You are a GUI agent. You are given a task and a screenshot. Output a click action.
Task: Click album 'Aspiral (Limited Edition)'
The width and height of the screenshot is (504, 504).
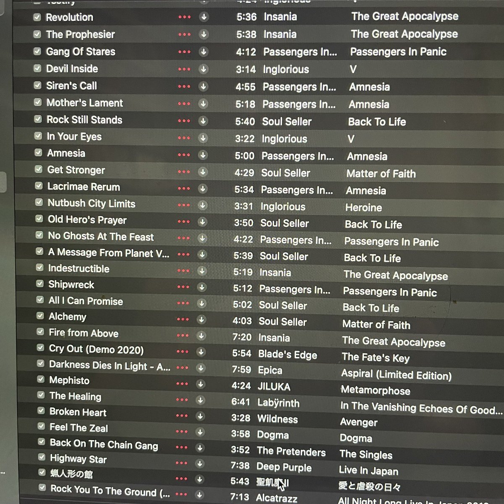point(396,375)
